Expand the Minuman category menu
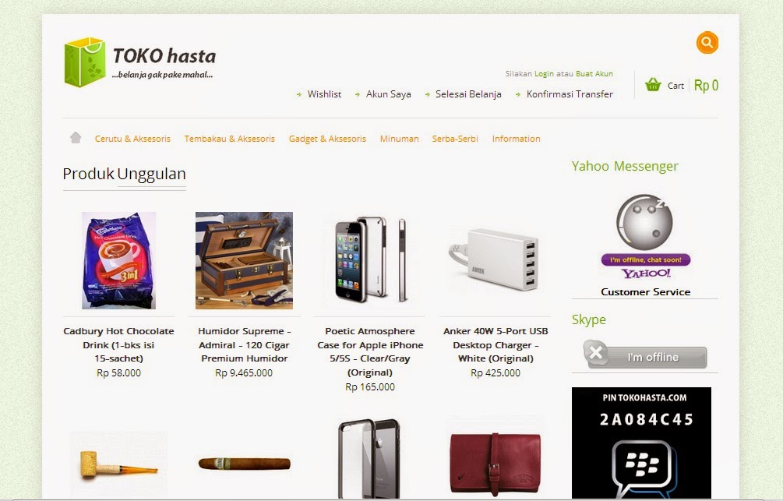The image size is (783, 501). coord(399,139)
